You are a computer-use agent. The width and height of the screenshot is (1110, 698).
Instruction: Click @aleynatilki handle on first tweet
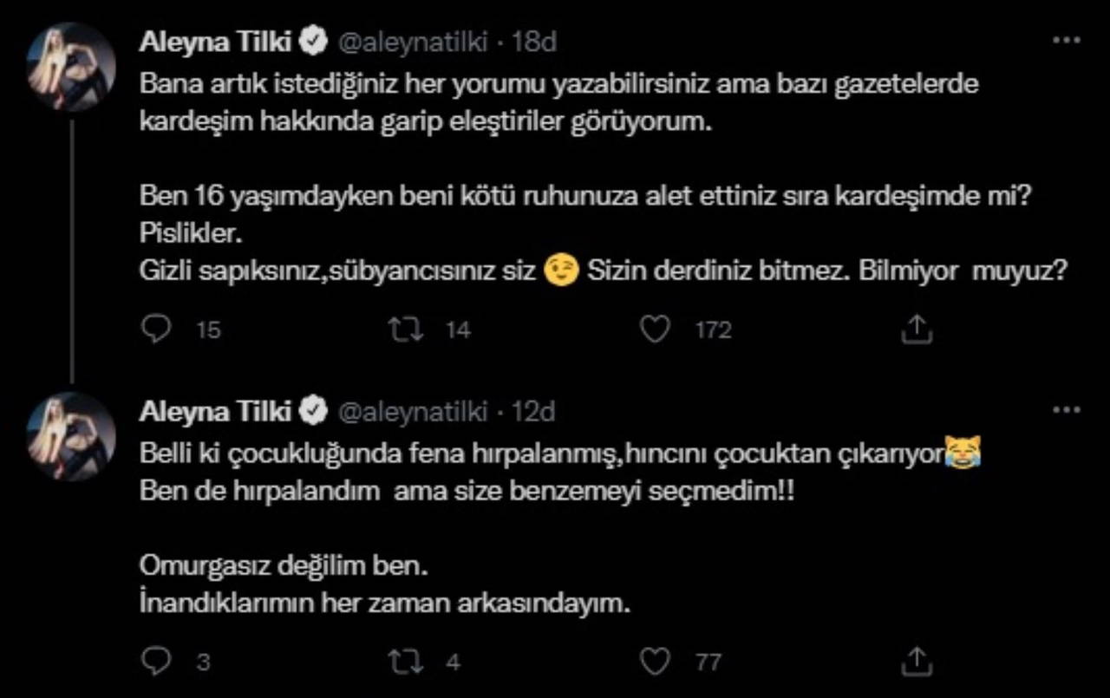click(412, 42)
